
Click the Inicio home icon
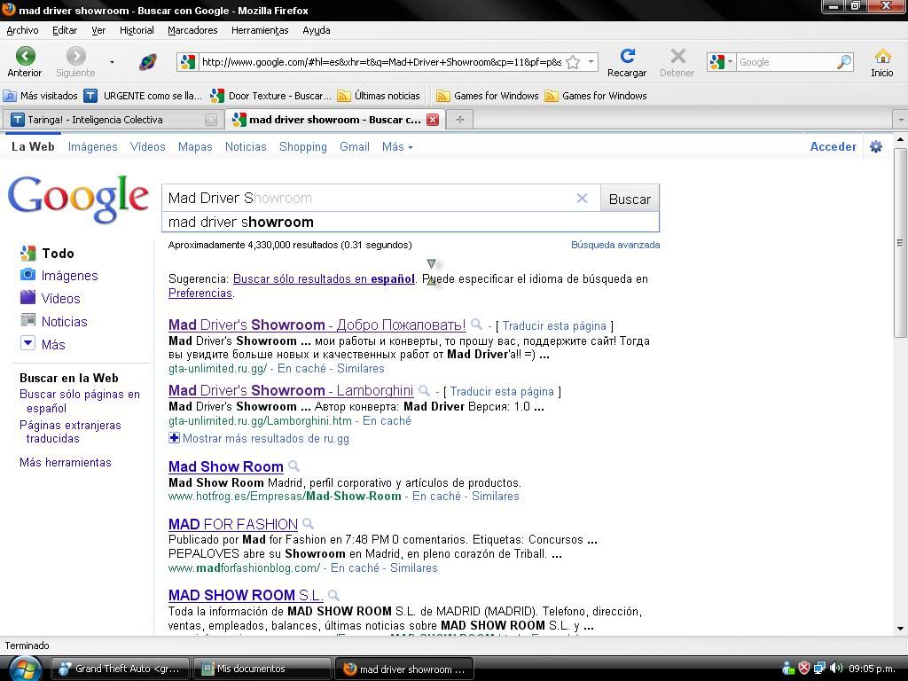(882, 56)
